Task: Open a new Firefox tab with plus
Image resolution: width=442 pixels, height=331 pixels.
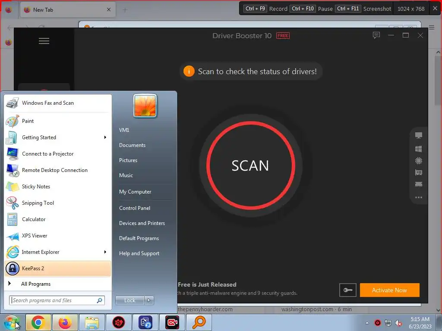Action: tap(125, 10)
